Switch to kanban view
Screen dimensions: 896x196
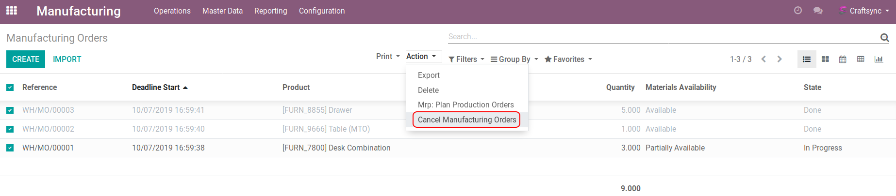pos(825,59)
